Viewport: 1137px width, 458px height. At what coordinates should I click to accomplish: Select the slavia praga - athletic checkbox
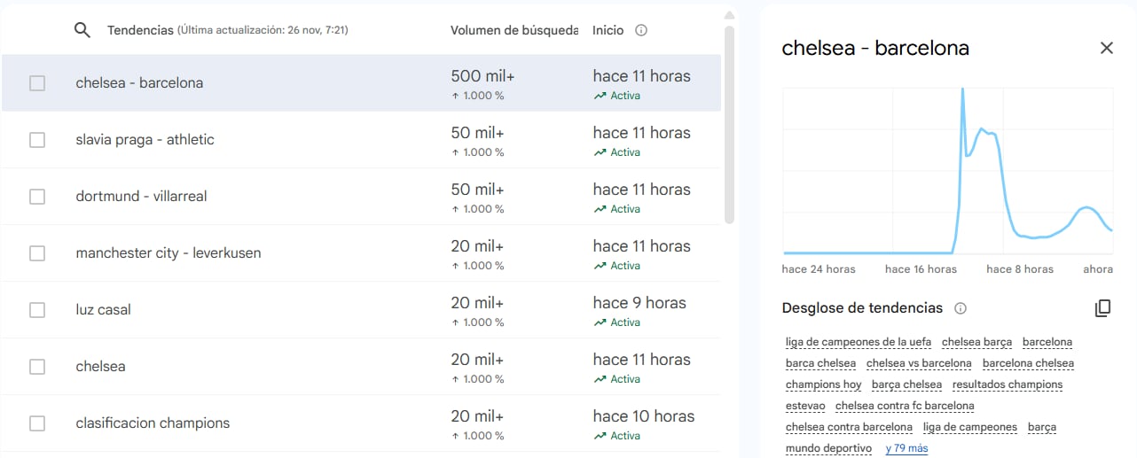[x=37, y=140]
